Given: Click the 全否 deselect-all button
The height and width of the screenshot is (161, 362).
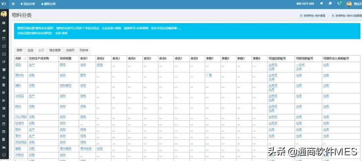Looking at the screenshot, I should pos(41,50).
